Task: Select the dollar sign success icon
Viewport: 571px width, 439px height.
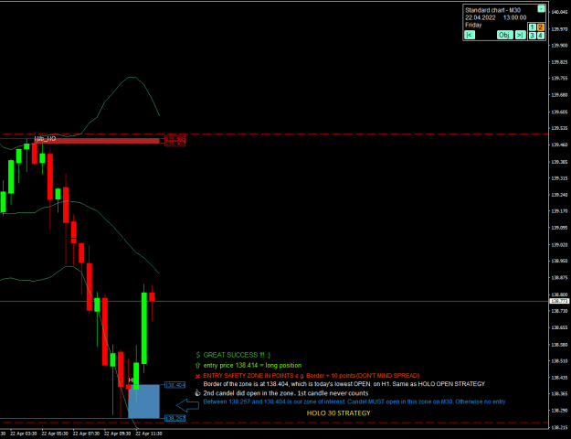Action: coord(197,355)
